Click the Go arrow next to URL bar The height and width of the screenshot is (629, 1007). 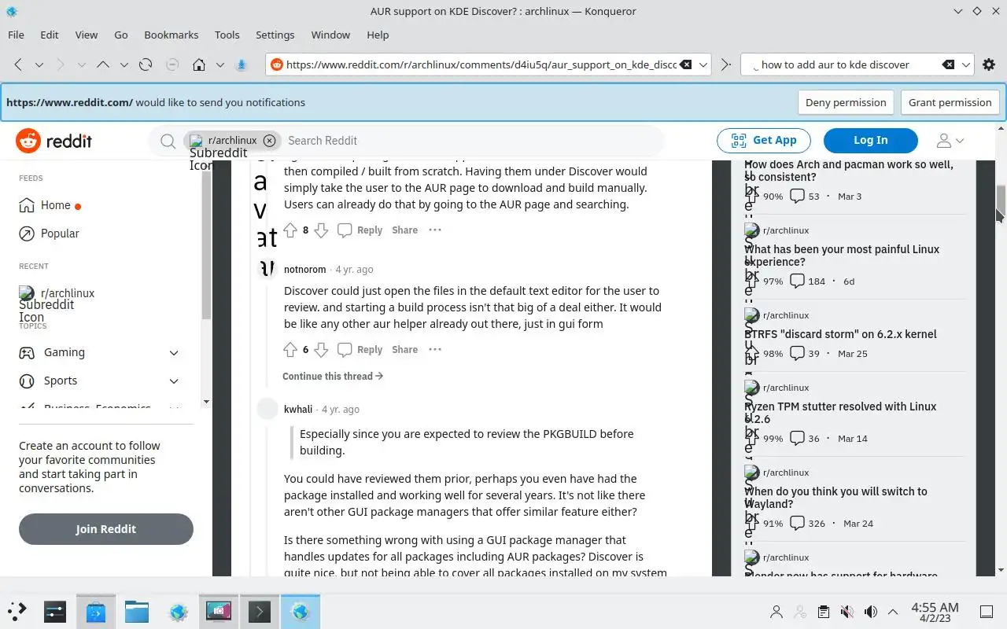click(725, 64)
